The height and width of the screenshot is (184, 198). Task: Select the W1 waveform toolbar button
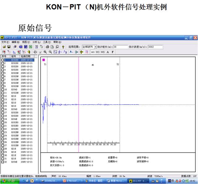point(93,52)
